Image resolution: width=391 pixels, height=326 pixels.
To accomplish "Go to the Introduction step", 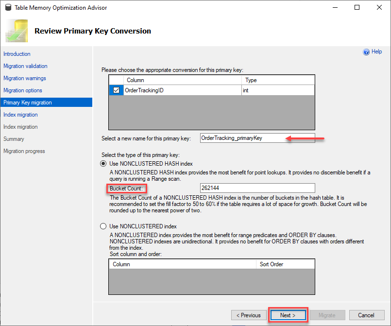I will 17,54.
